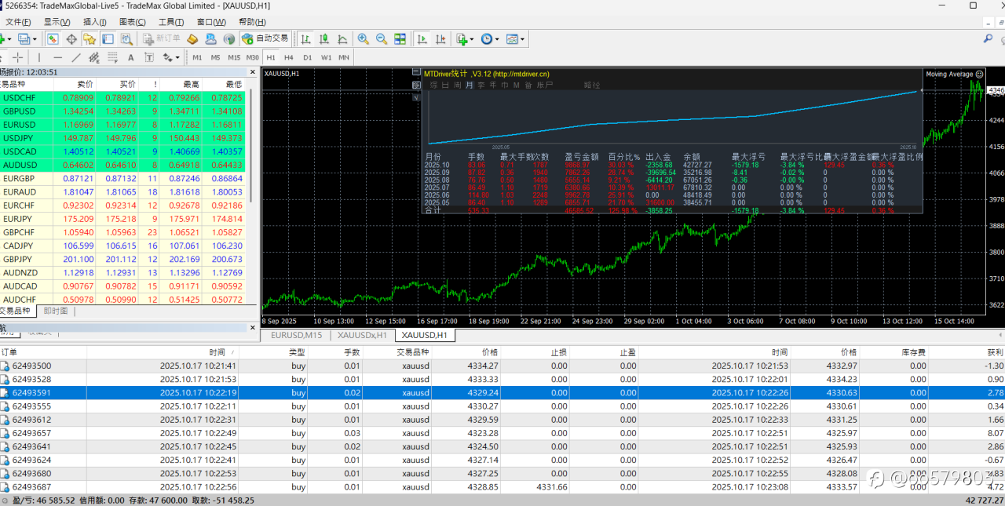The image size is (1005, 506).
Task: Enable chart auto-scroll to latest bar
Action: [422, 38]
